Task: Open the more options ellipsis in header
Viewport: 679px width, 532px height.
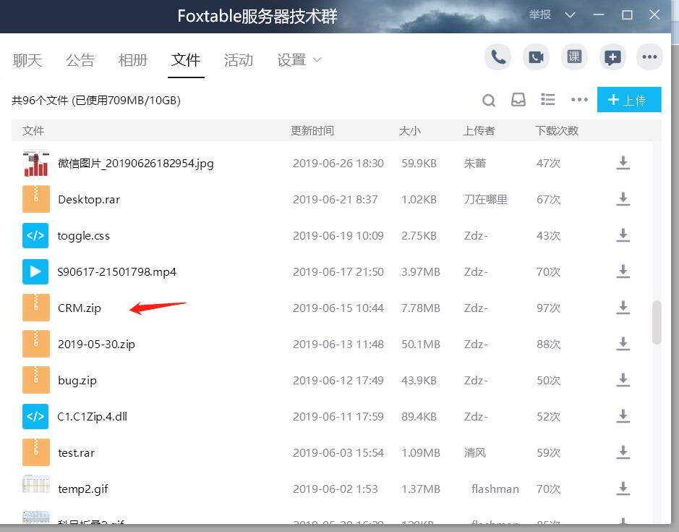Action: coord(649,56)
